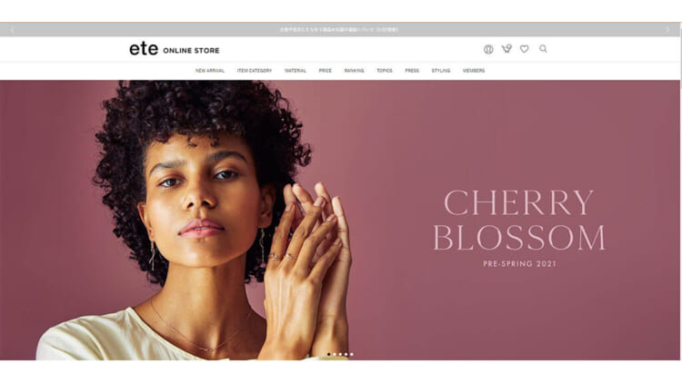Select the third carousel dot
682x383 pixels.
point(340,354)
